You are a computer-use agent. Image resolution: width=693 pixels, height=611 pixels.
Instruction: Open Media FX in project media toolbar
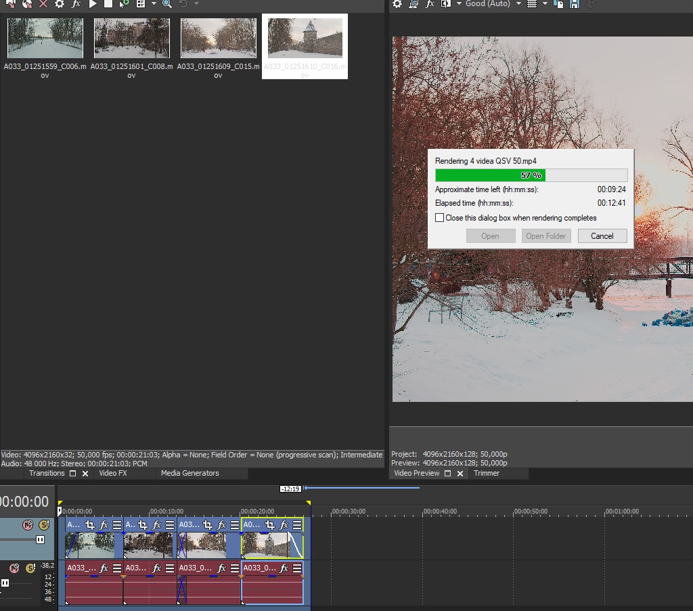[76, 4]
